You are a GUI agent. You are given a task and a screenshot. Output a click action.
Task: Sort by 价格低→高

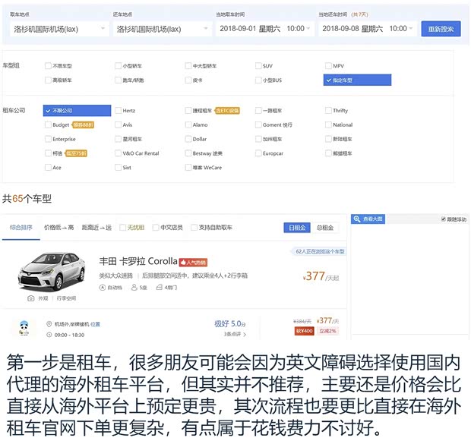(x=59, y=227)
